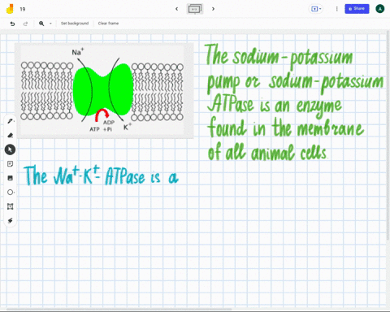This screenshot has height=312, width=390.
Task: Select the Text box tool
Action: (x=11, y=206)
